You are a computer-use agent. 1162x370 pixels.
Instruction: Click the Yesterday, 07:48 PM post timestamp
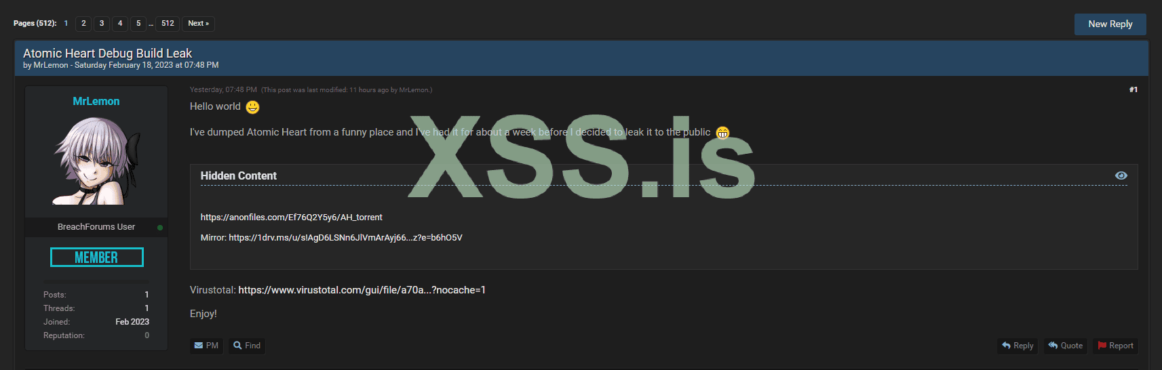click(223, 89)
